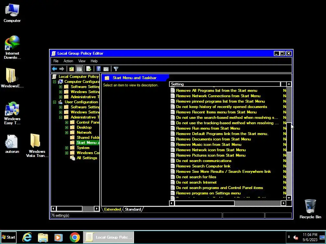Select 'Remove Search Computer link' setting
Viewport: 326px width, 244px height.
click(203, 166)
